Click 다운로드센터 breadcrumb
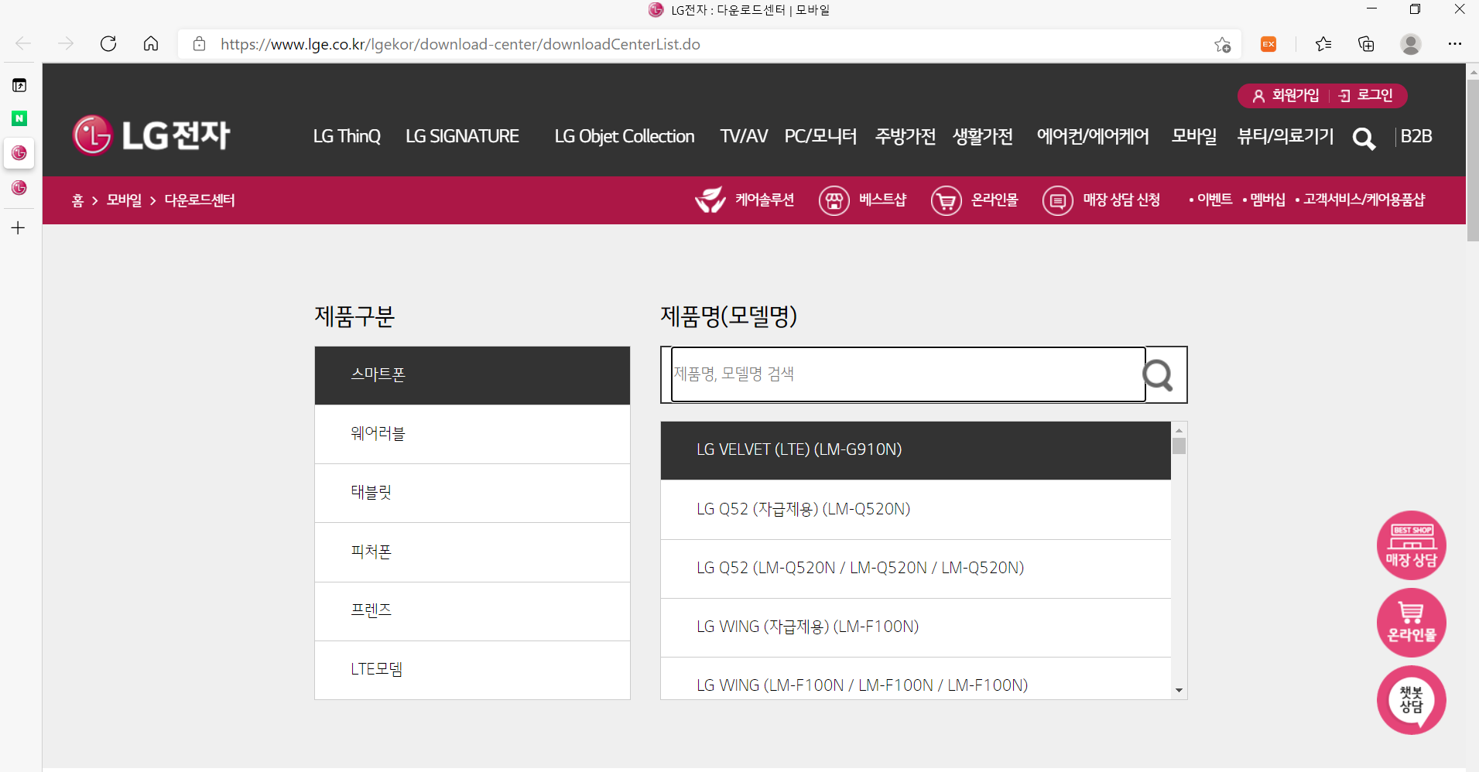Viewport: 1479px width, 772px height. (x=200, y=200)
